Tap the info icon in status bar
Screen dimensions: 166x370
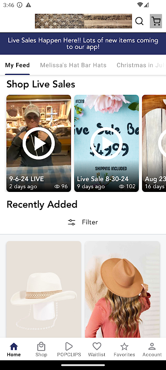coord(20,5)
